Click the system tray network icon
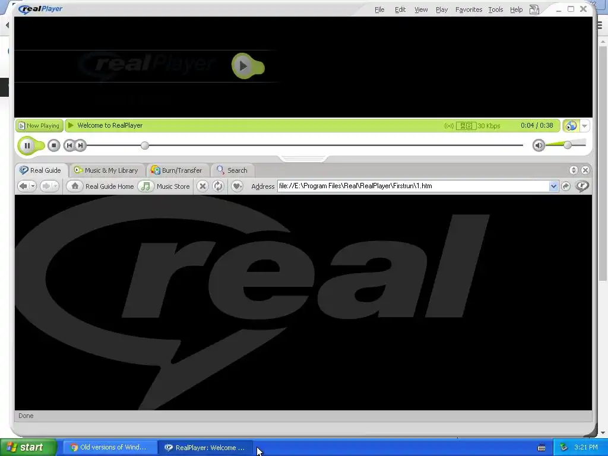This screenshot has width=608, height=456. coord(564,448)
